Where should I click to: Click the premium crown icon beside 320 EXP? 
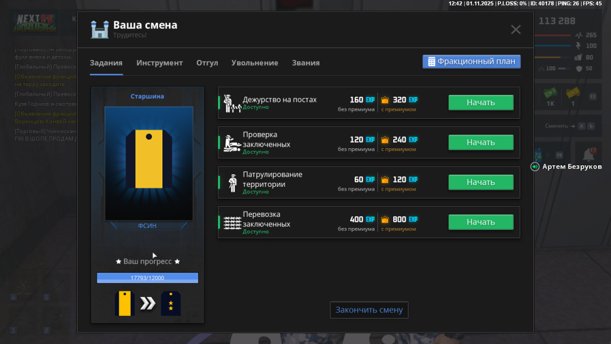pos(385,100)
